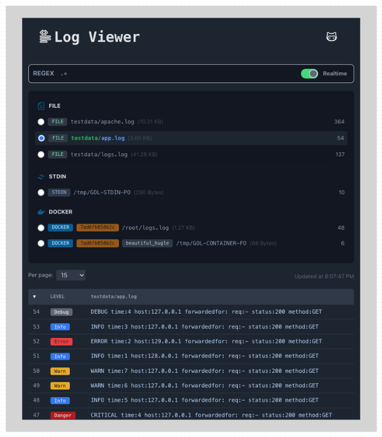Click the 137 line count
The width and height of the screenshot is (382, 437).
click(340, 154)
